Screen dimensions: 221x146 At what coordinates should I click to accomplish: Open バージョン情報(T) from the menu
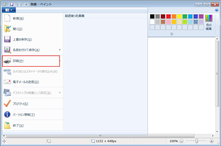click(32, 115)
